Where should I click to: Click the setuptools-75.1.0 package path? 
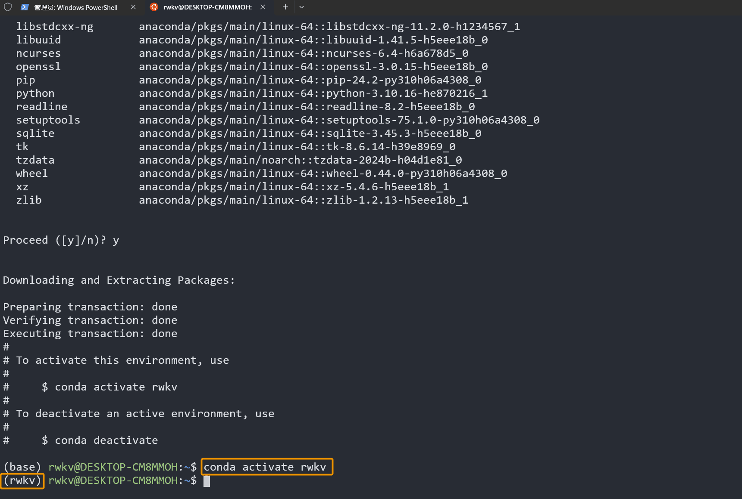pyautogui.click(x=339, y=120)
